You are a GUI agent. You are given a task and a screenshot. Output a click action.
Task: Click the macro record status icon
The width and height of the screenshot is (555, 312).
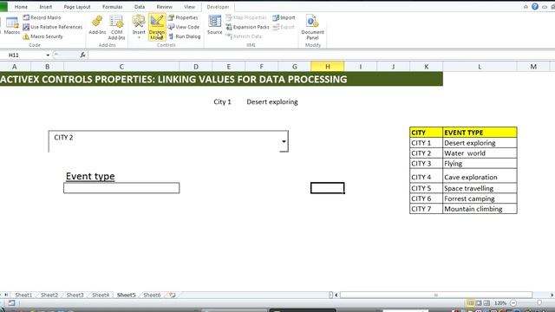tap(11, 303)
